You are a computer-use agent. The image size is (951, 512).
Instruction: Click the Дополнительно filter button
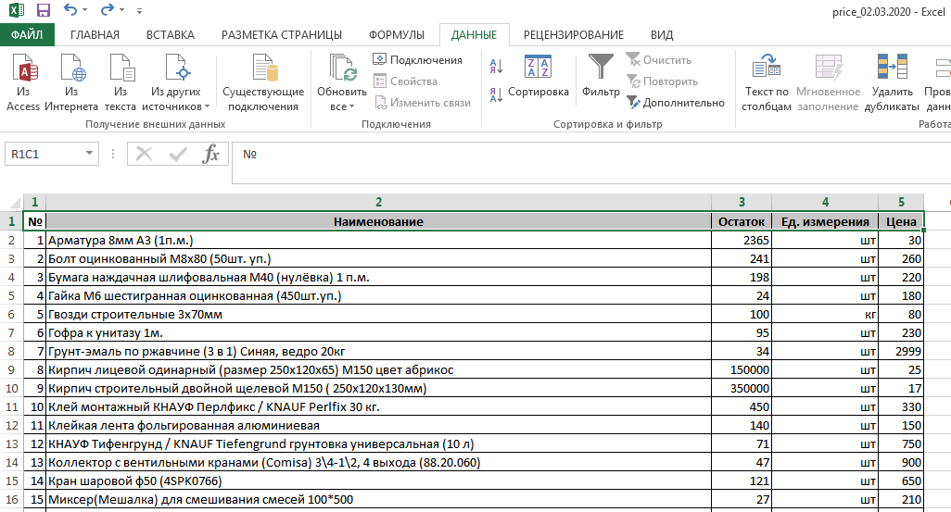676,103
